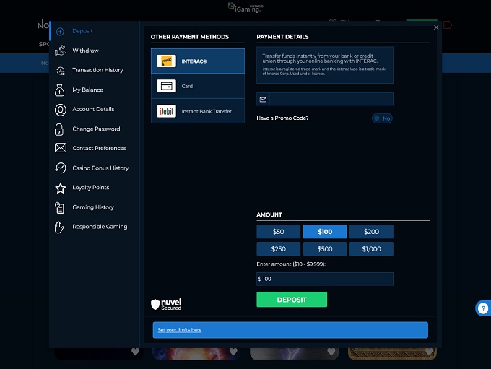Click the Contact Preferences envelope icon
The width and height of the screenshot is (491, 369).
tap(60, 149)
